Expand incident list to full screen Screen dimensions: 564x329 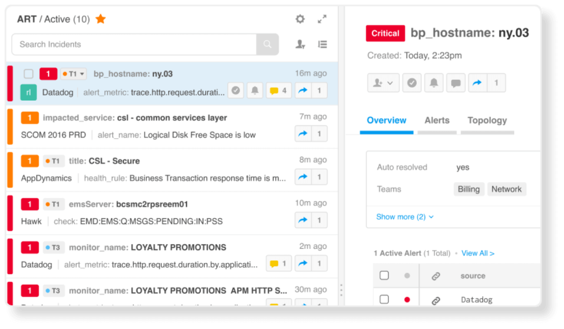322,19
